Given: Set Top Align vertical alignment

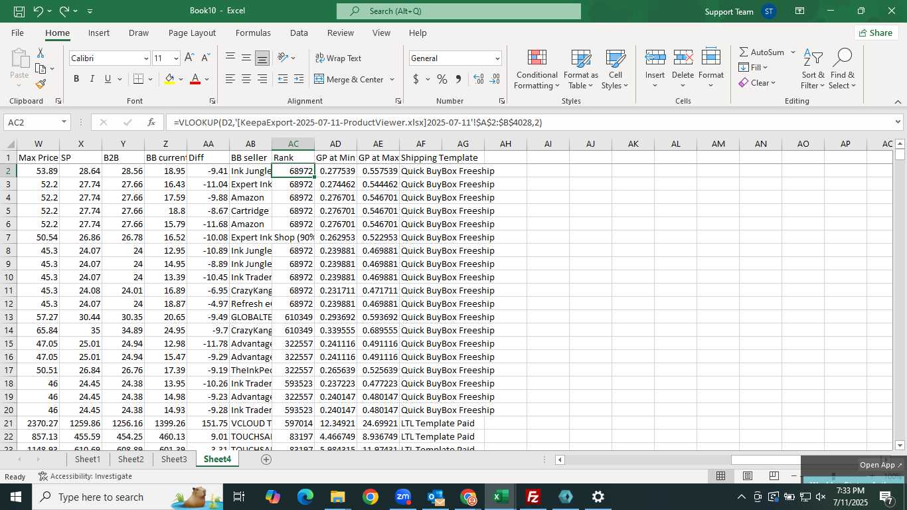Looking at the screenshot, I should (230, 58).
